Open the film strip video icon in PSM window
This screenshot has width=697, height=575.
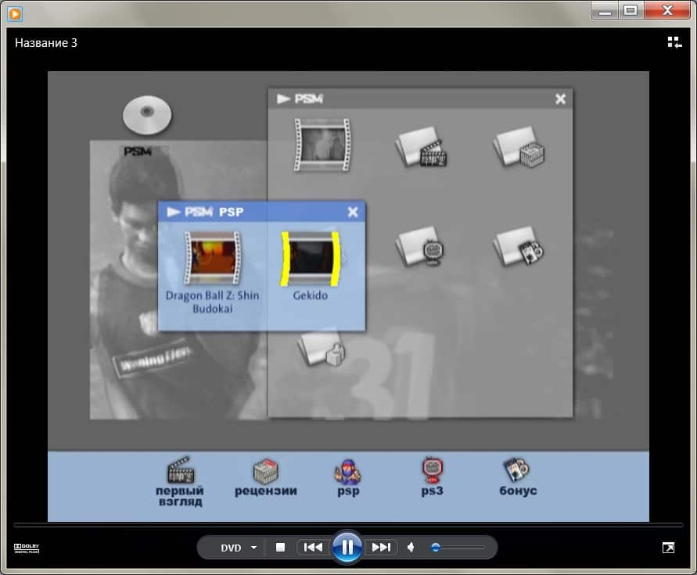[x=322, y=145]
